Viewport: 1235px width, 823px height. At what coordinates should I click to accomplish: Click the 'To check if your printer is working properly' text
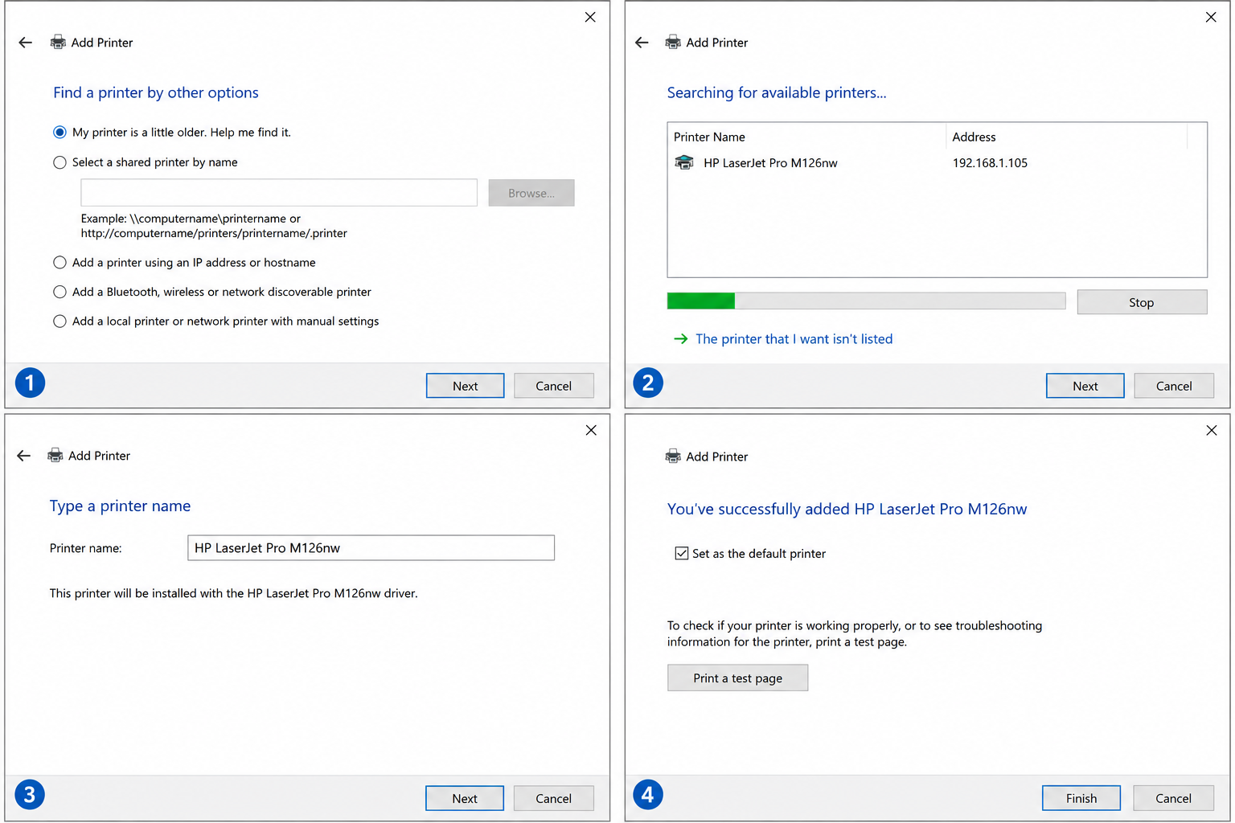pyautogui.click(x=855, y=633)
